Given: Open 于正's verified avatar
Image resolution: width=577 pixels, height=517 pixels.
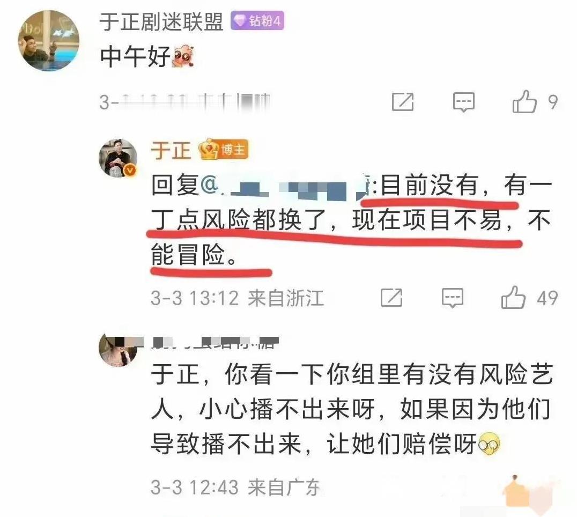Looking at the screenshot, I should coord(118,158).
